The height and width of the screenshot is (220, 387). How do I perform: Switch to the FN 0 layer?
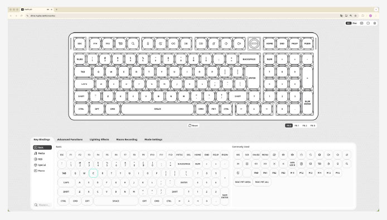coord(288,125)
